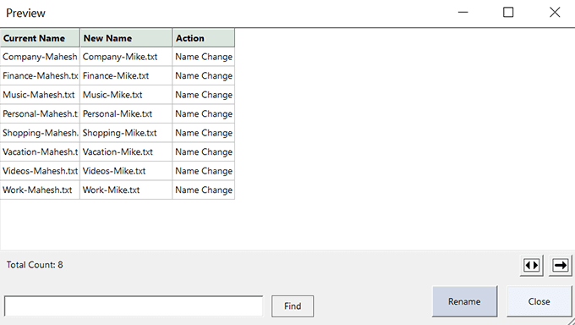Click Name Change action in Work row
This screenshot has width=575, height=325.
(204, 190)
